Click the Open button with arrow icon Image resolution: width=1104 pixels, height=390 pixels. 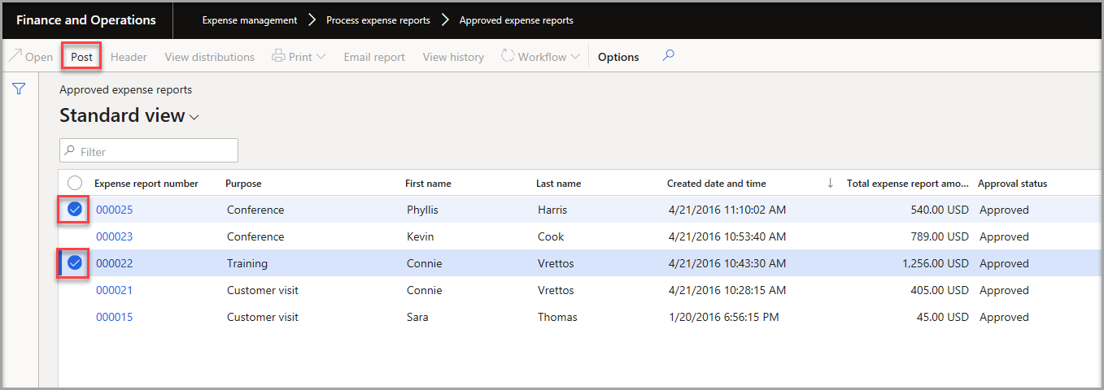[x=31, y=57]
